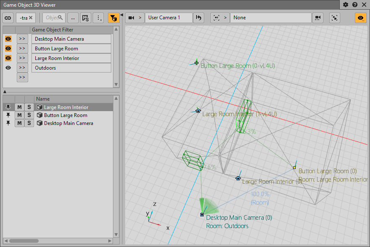Select Desktop Main Camera in the name list

(68, 123)
